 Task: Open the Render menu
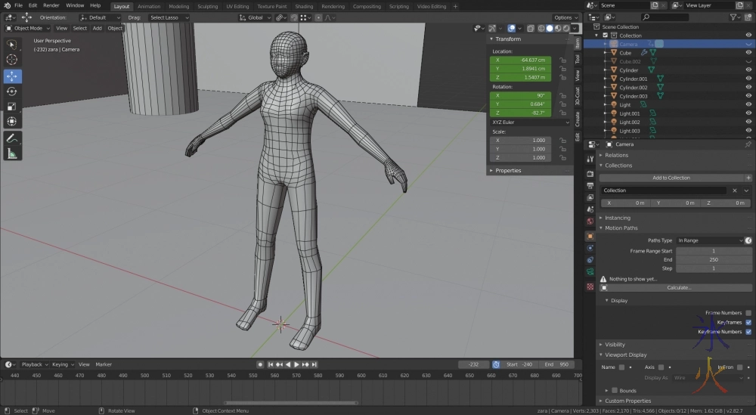coord(50,5)
